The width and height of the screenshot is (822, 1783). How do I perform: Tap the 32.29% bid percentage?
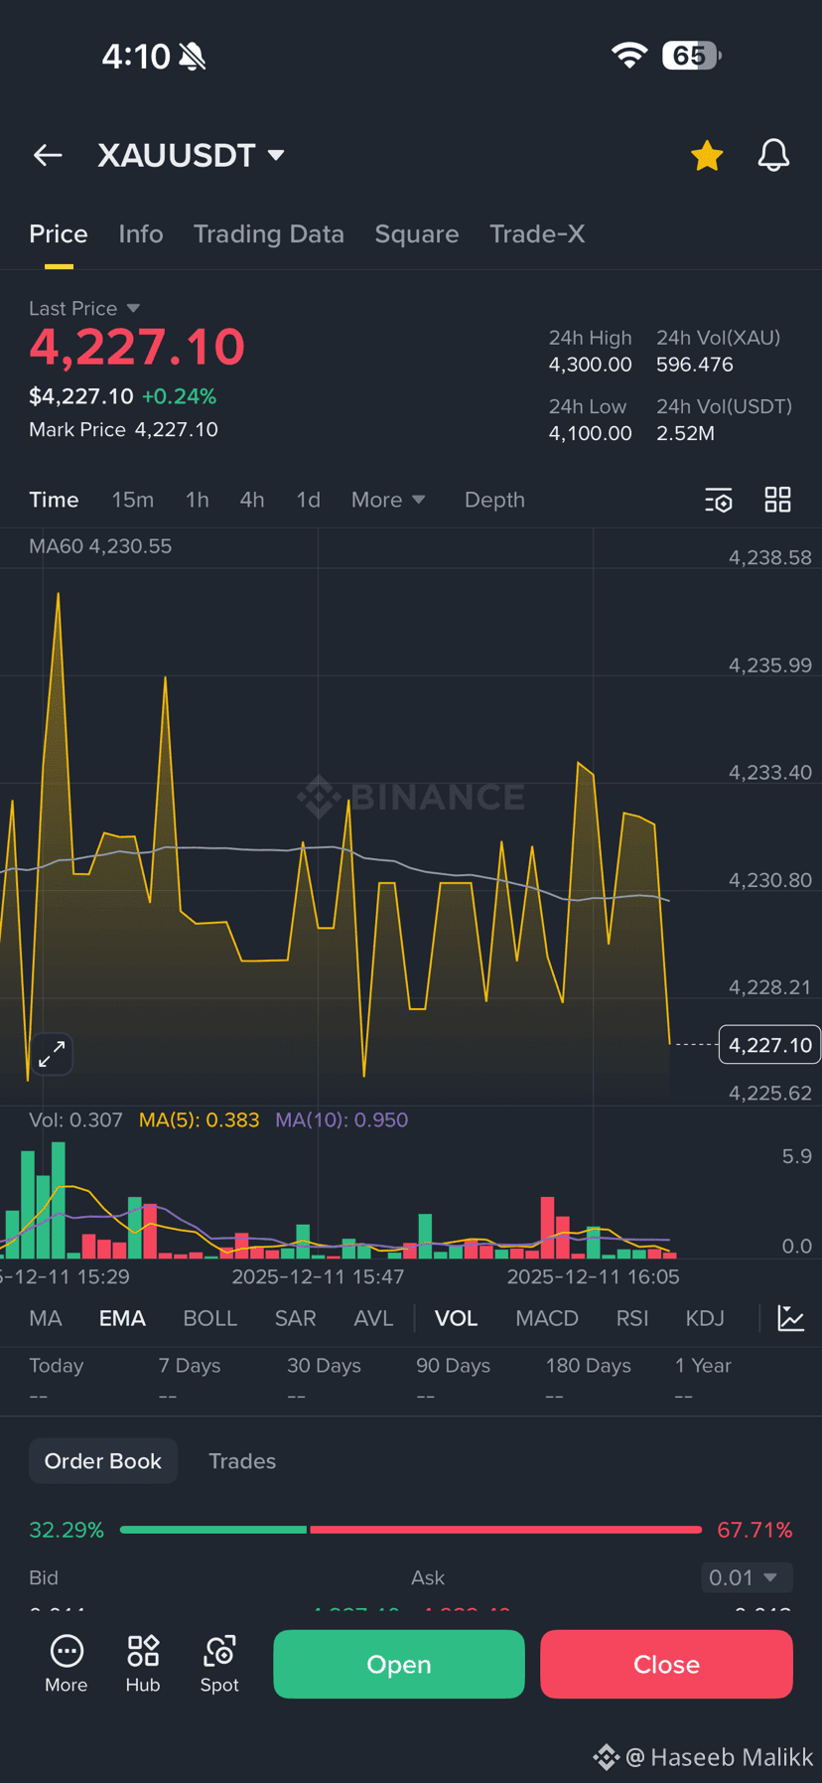pyautogui.click(x=67, y=1530)
